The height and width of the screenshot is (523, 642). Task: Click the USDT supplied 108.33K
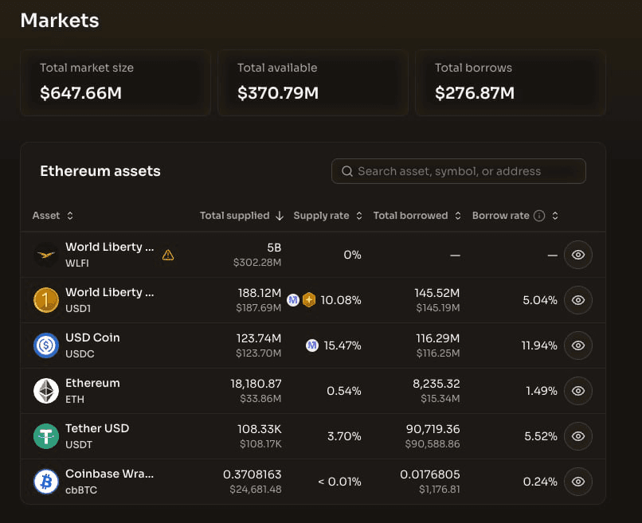(260, 429)
